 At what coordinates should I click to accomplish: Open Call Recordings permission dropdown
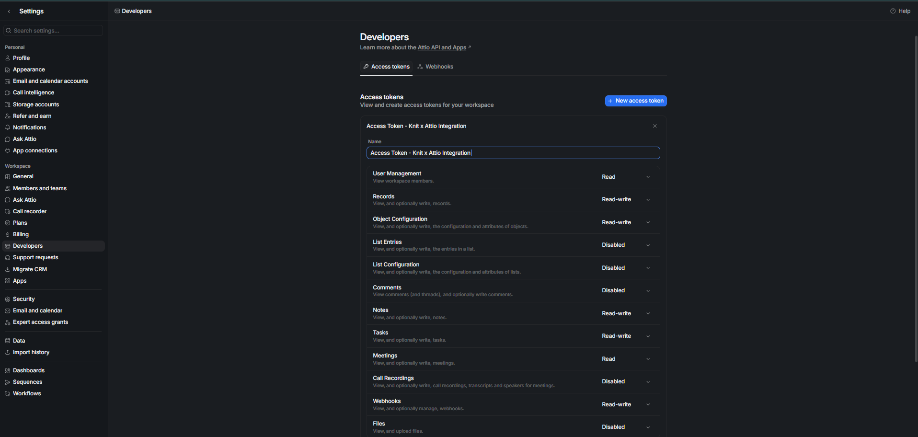click(626, 381)
